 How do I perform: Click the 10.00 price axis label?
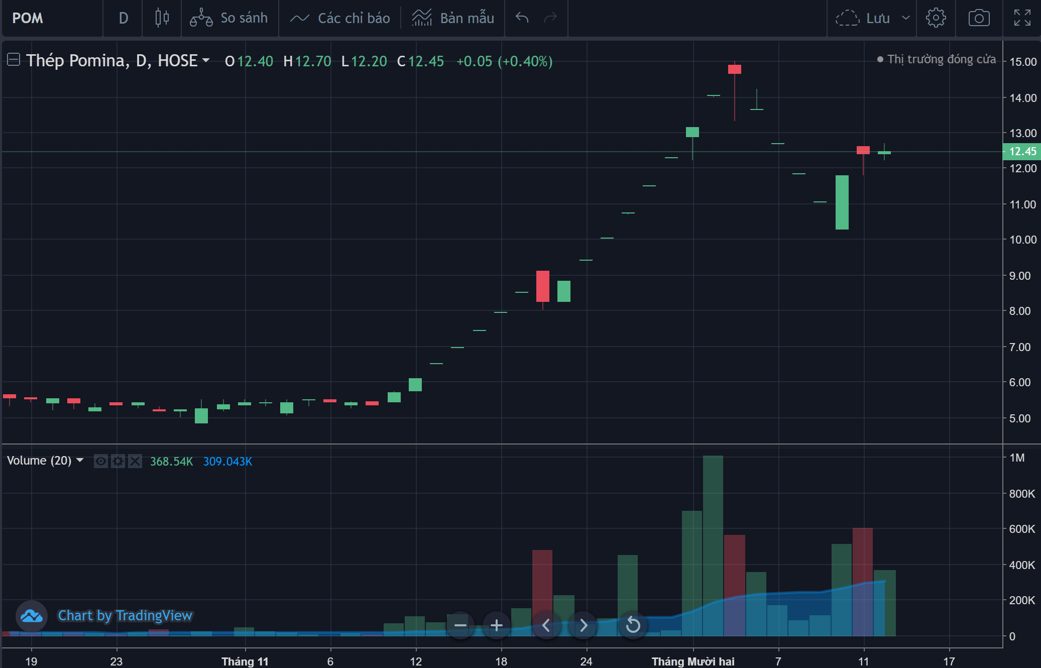pos(1023,240)
